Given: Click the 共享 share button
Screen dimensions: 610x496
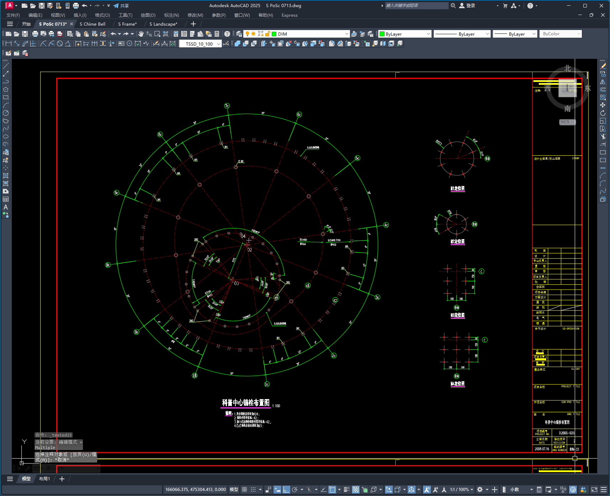Looking at the screenshot, I should point(121,6).
